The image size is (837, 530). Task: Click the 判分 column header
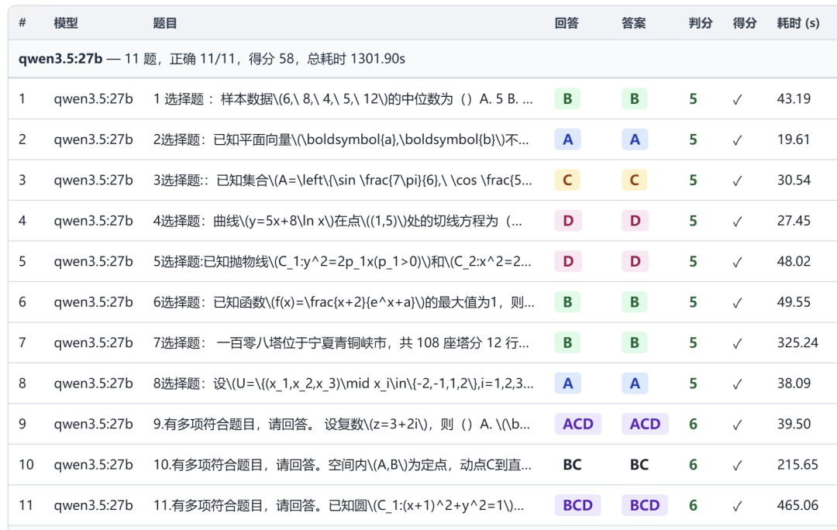point(701,23)
